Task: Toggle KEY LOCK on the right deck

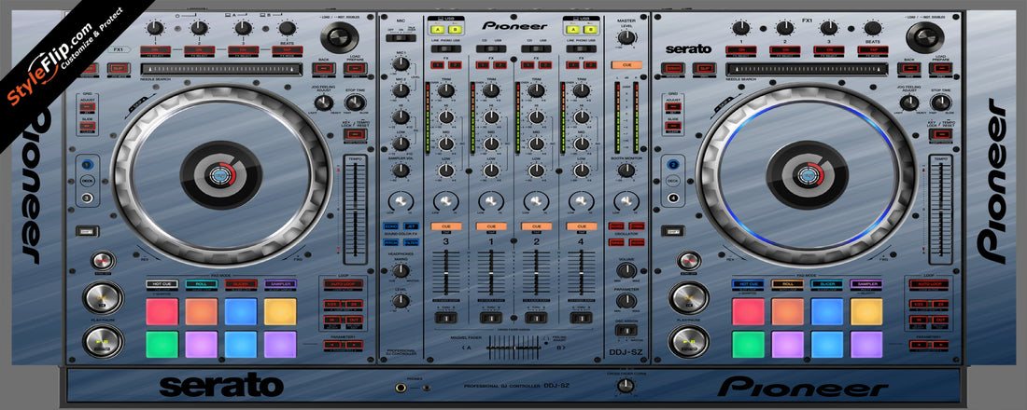Action: (940, 135)
